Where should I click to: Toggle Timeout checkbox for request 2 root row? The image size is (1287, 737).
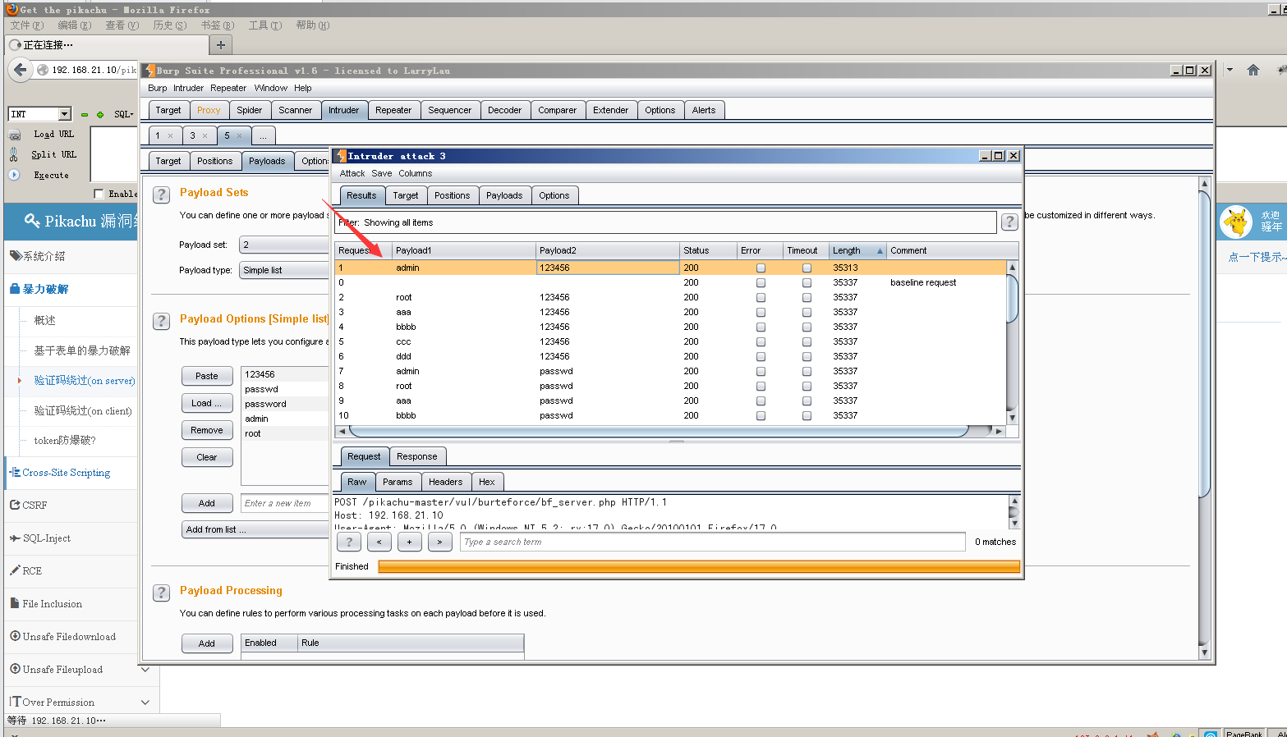pyautogui.click(x=807, y=298)
